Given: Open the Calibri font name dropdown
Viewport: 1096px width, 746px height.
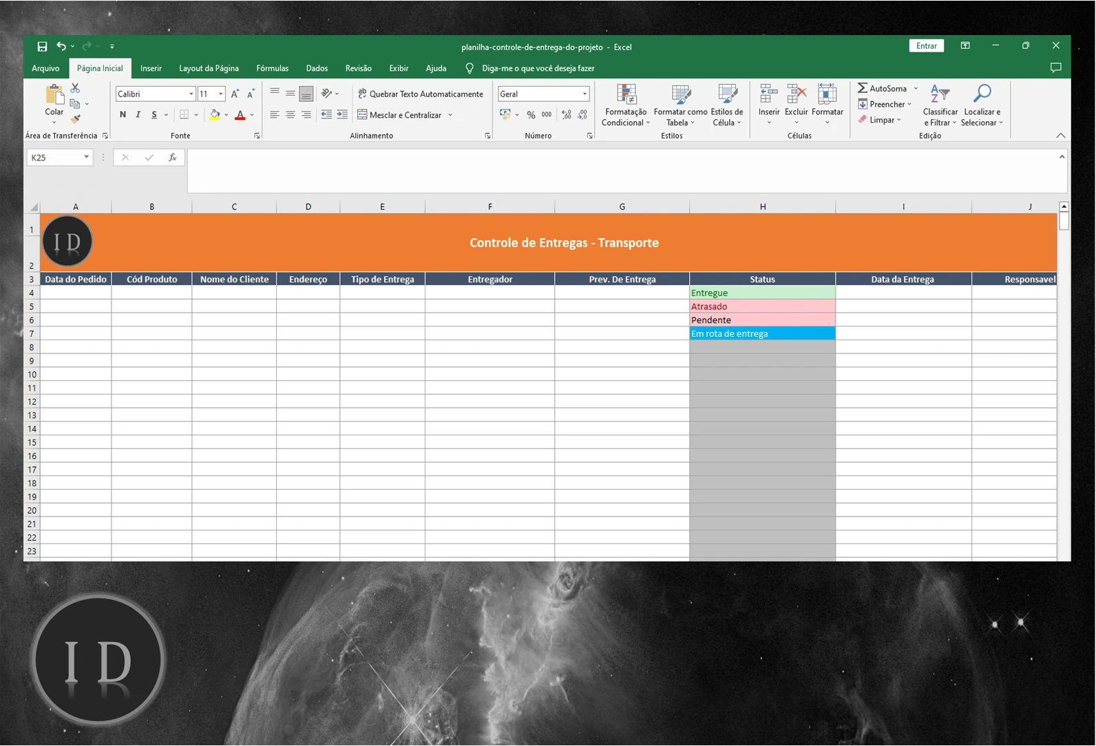Looking at the screenshot, I should click(191, 94).
